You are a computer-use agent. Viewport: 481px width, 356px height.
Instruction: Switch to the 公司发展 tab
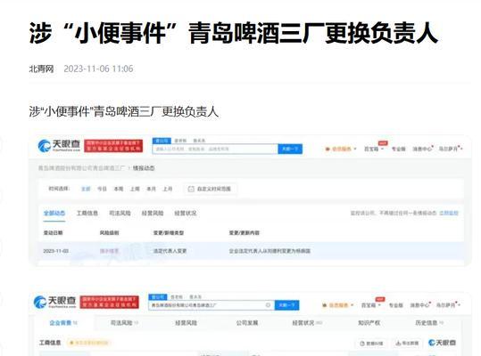[247, 323]
